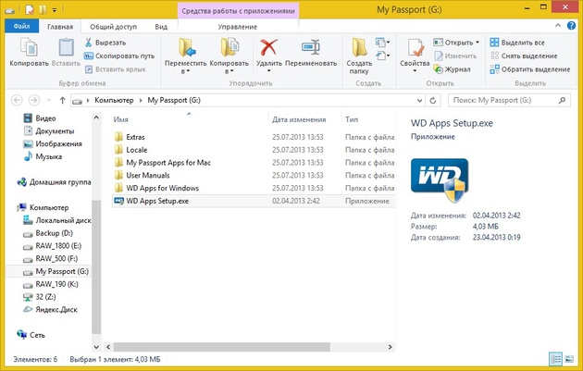
Task: Click Изменить (Edit) in ribbon
Action: click(455, 56)
